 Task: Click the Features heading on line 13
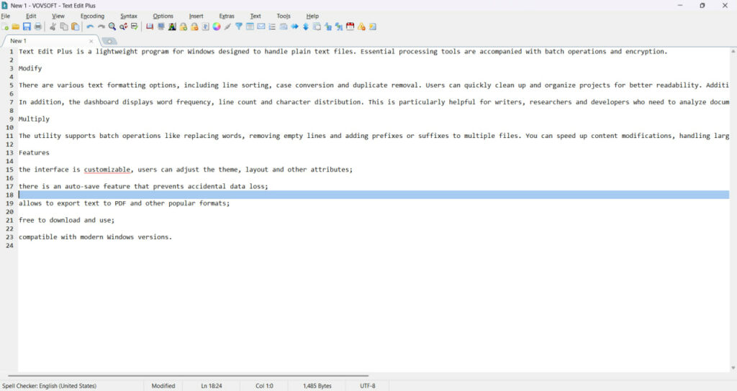[x=34, y=153]
